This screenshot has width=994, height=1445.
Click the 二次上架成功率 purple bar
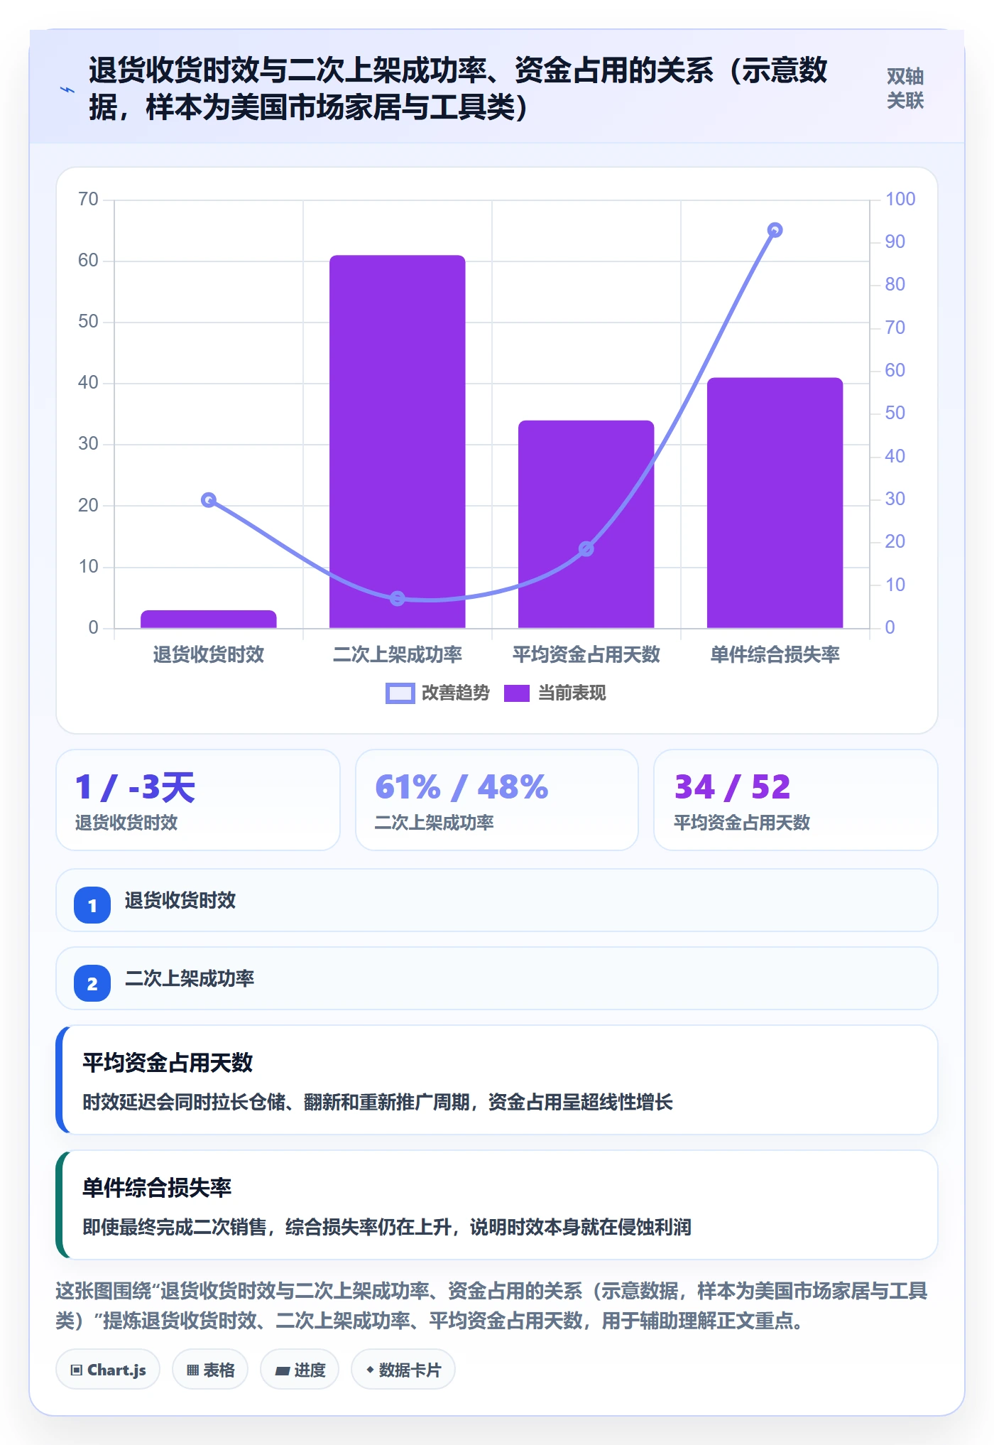(397, 441)
